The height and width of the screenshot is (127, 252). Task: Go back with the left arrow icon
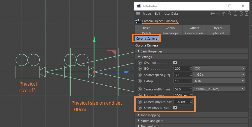(x=213, y=14)
